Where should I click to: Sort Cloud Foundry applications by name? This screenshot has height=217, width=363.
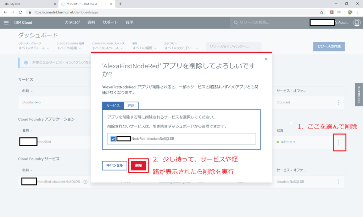27,131
